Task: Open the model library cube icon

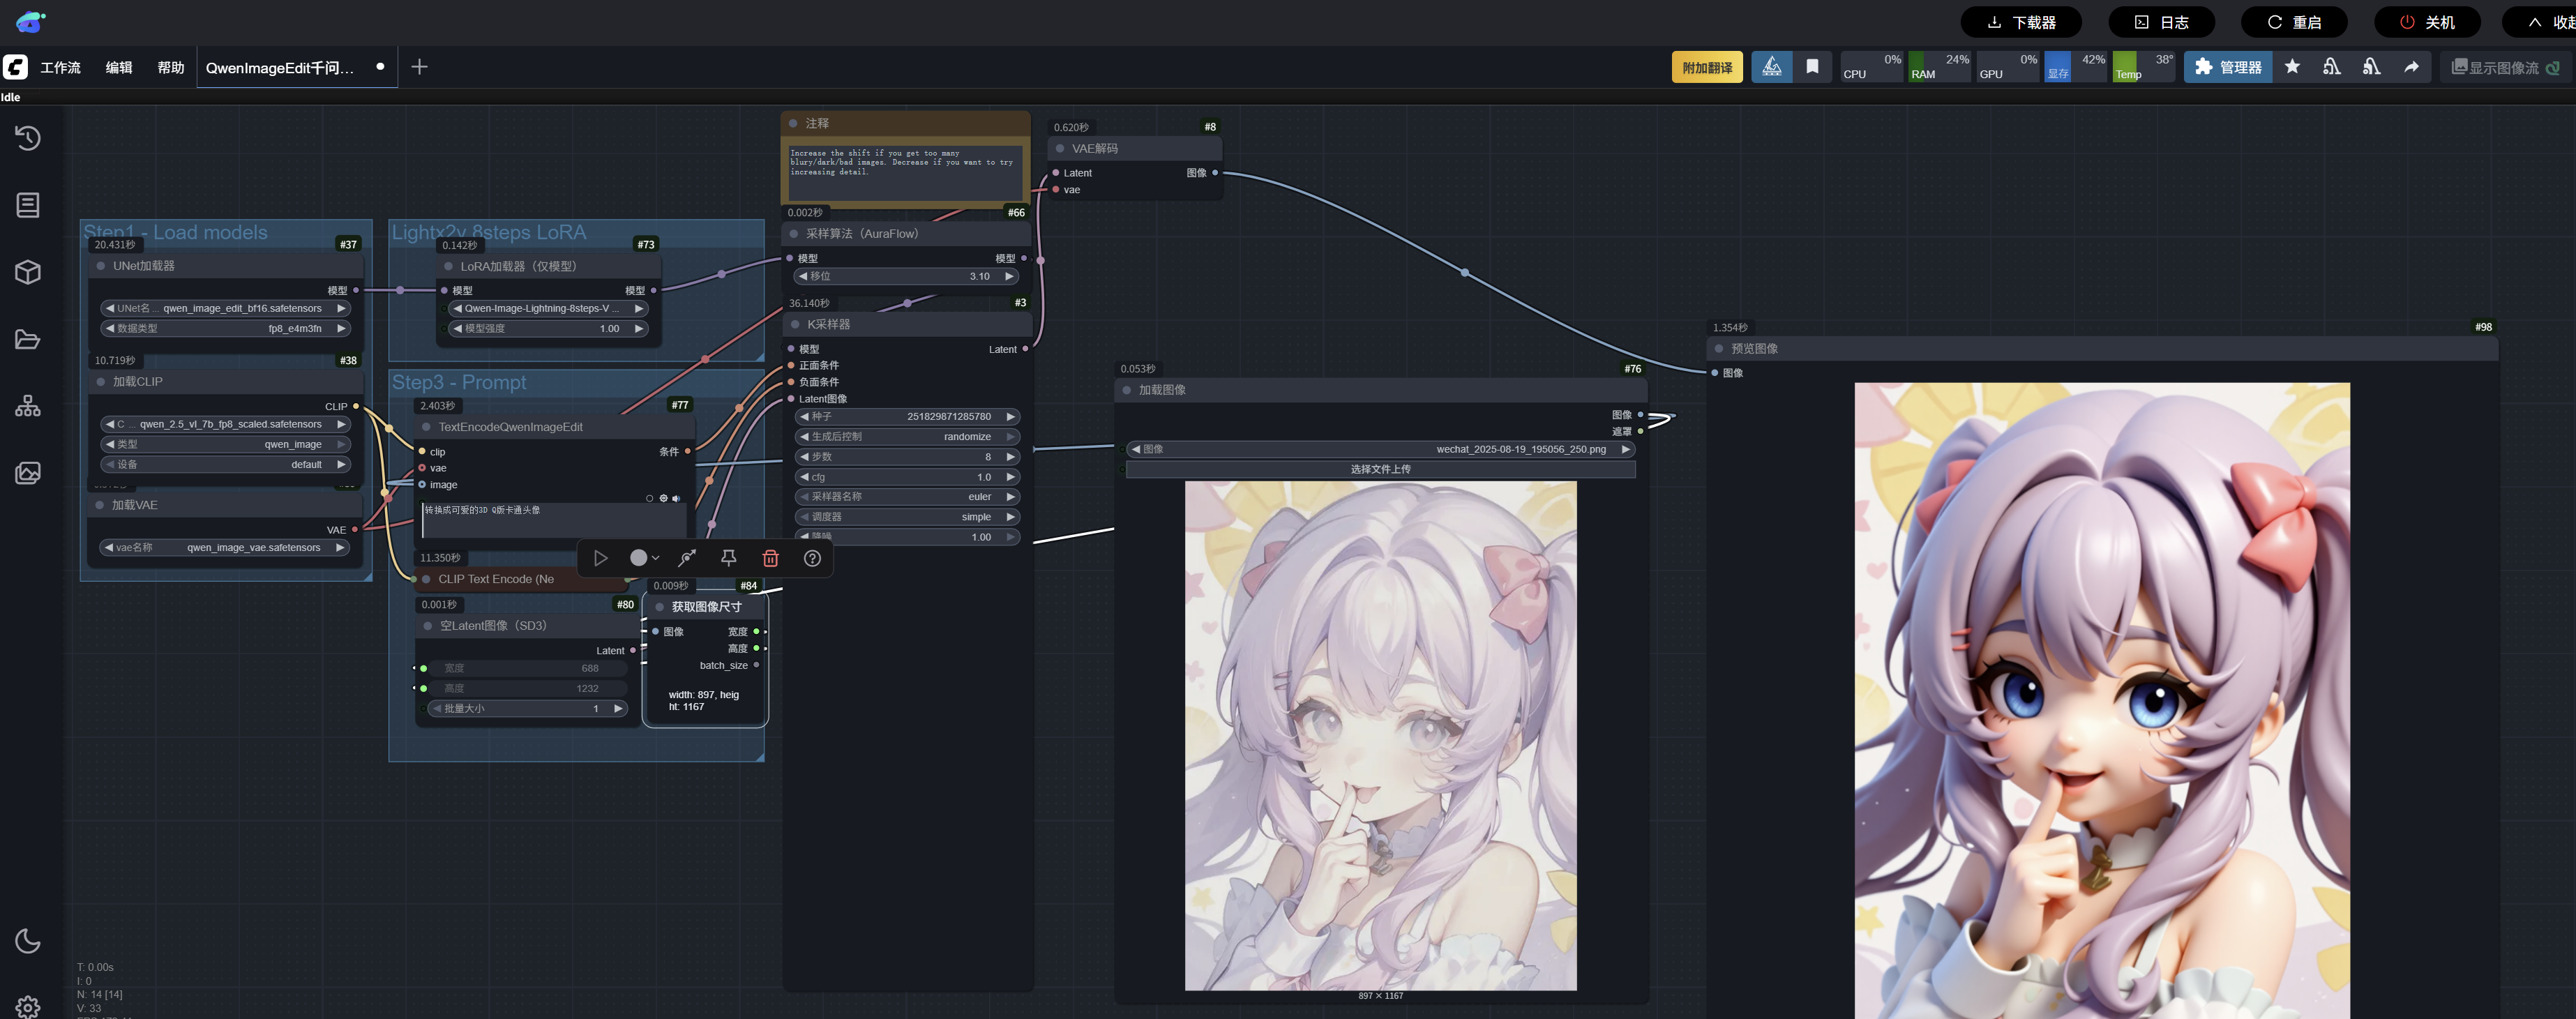Action: [x=28, y=272]
